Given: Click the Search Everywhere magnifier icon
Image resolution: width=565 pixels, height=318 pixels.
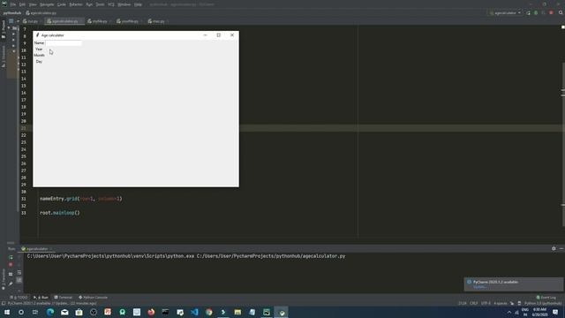Looking at the screenshot, I should click(x=561, y=13).
